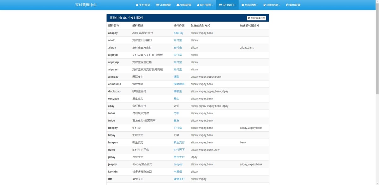The width and height of the screenshot is (379, 185).
Task: Select the adapay plugin name
Action: tap(113, 33)
